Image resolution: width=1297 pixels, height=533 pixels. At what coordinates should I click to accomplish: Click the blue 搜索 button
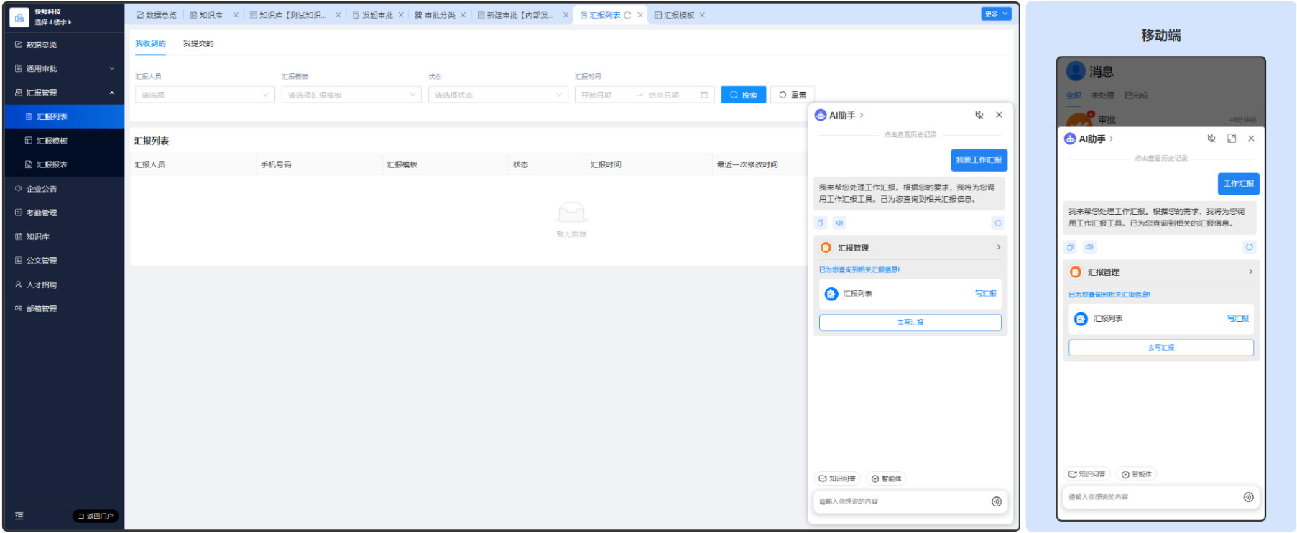tap(743, 95)
